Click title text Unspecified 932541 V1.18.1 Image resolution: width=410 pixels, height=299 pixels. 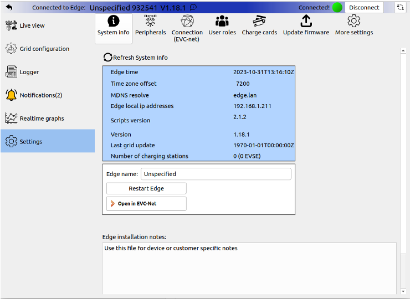coord(137,8)
